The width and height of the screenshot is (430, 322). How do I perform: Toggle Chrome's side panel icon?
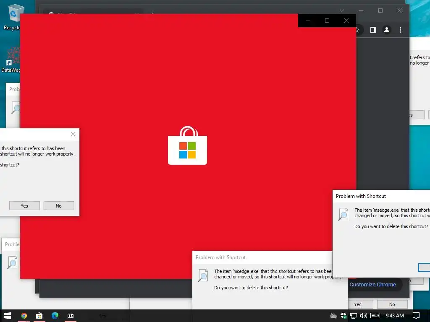(x=373, y=30)
